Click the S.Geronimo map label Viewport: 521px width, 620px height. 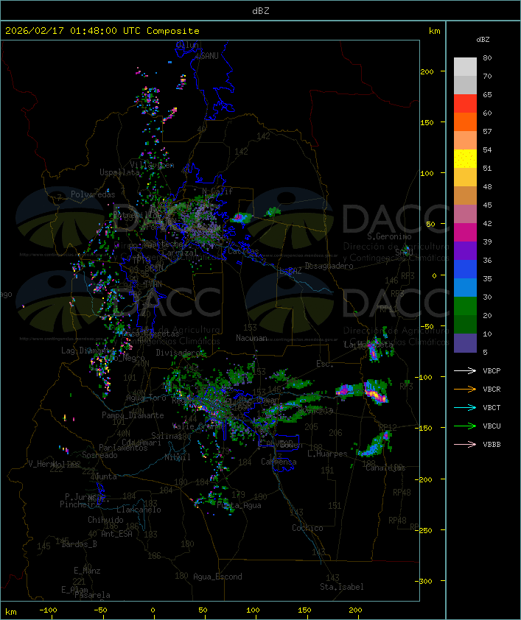(x=389, y=236)
